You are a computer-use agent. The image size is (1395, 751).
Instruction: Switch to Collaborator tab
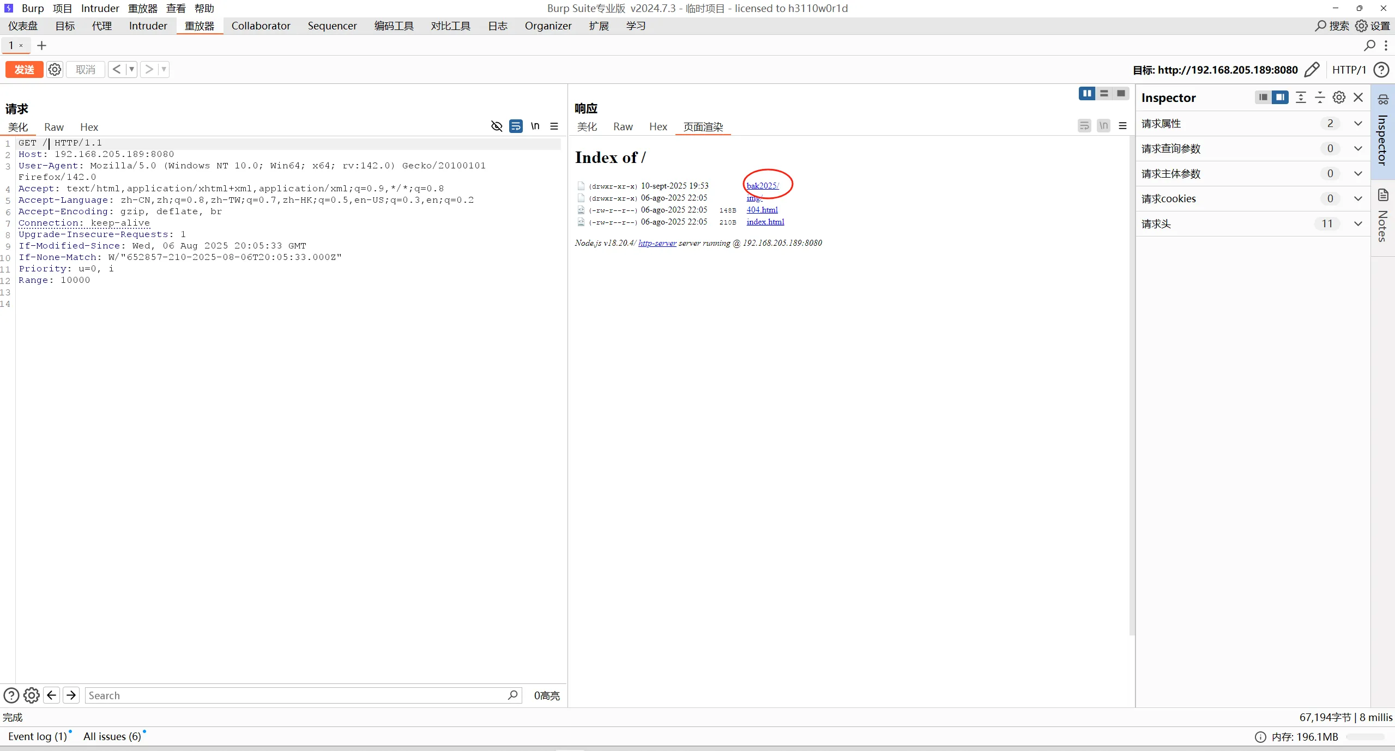(261, 26)
